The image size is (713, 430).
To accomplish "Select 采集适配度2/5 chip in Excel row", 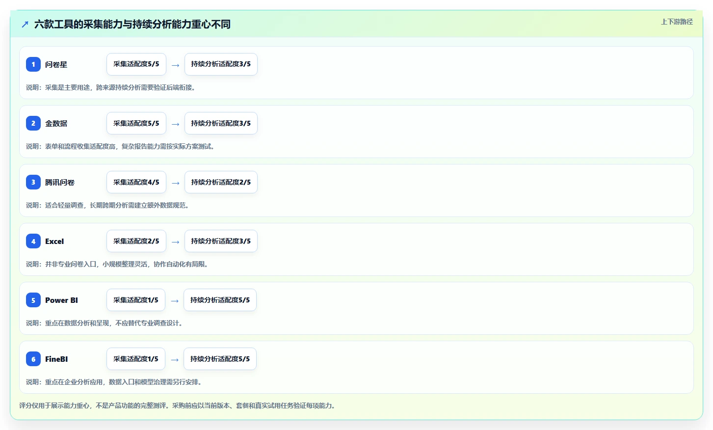I will (136, 241).
